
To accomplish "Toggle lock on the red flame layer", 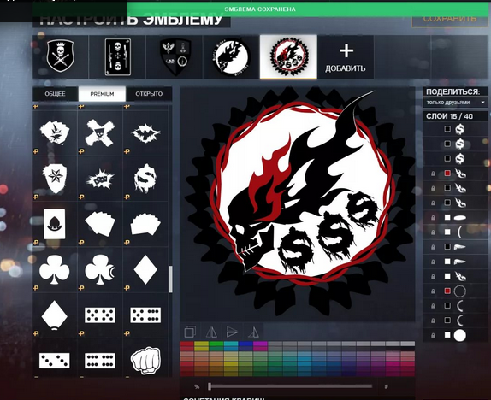I will click(433, 174).
